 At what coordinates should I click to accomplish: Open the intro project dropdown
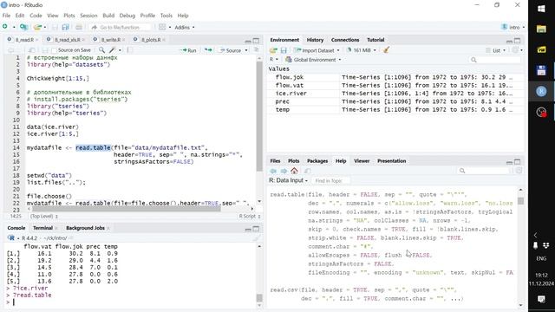(x=513, y=27)
